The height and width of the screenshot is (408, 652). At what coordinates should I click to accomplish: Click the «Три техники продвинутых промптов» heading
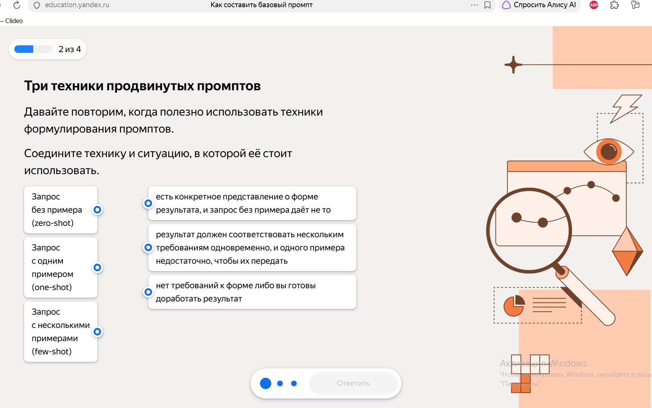(x=142, y=86)
